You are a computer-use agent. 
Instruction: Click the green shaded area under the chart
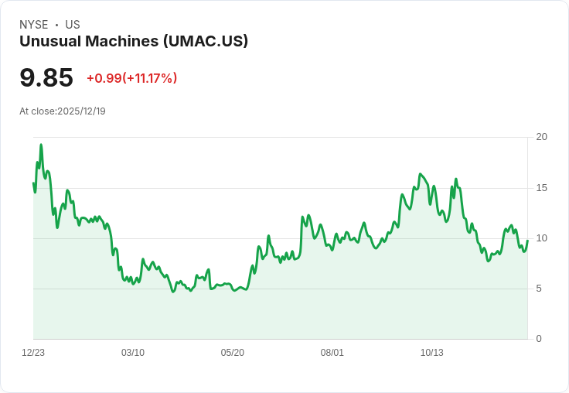pos(280,313)
